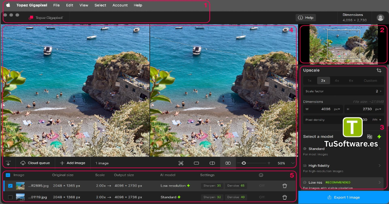Screen dimensions: 389x204
Task: Open the Topaz Gigapixel application menu
Action: pos(32,5)
